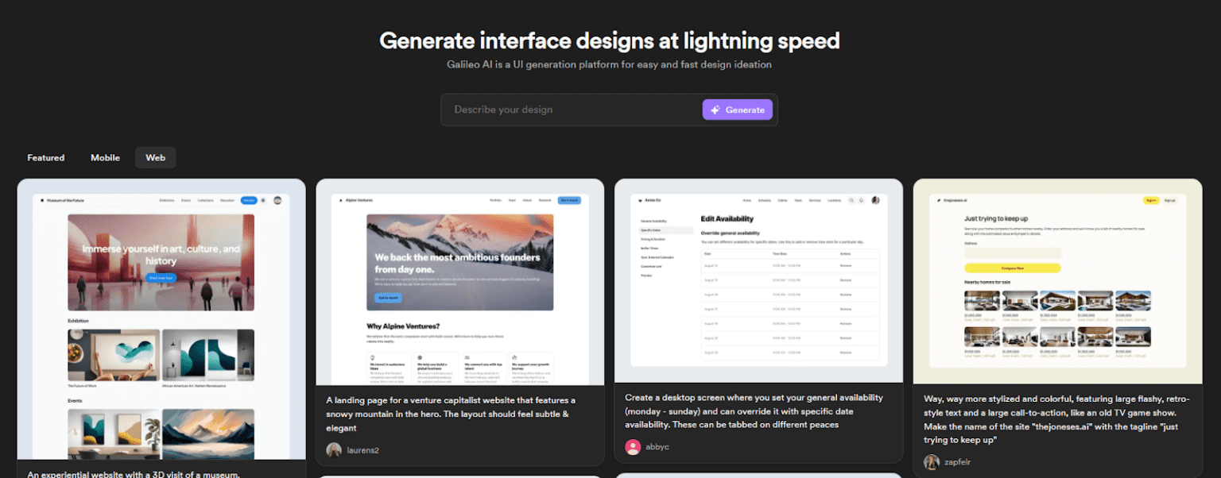Click a home listing thumbnail in thejoneses.ai preview
Viewport: 1221px width, 478px height.
982,301
